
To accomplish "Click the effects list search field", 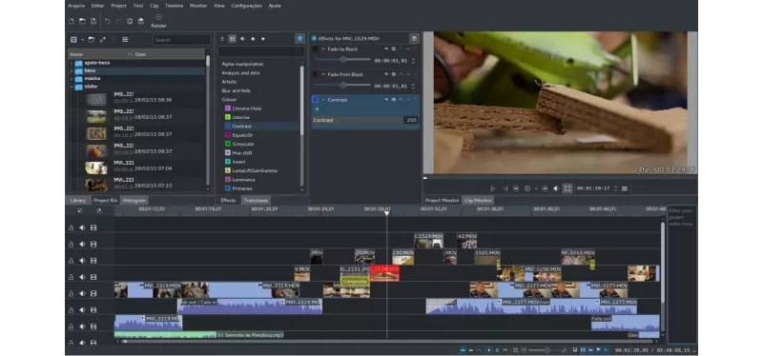I will (261, 51).
